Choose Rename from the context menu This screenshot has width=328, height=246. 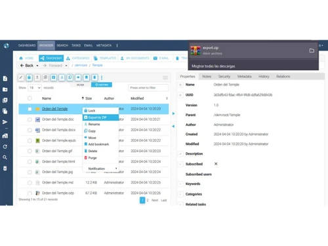pos(100,124)
